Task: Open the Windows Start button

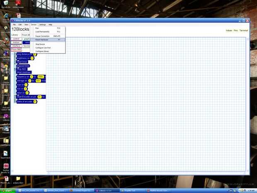Action: pos(8,191)
